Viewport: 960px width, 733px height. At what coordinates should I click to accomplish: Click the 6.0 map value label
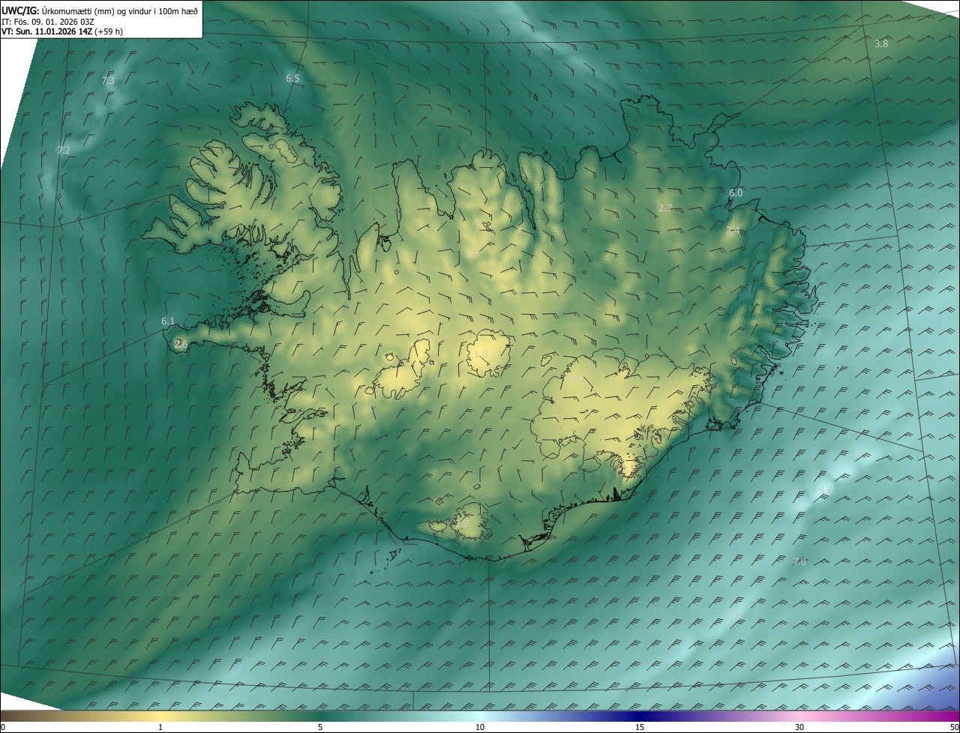pos(736,193)
